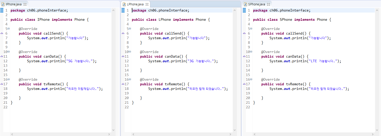Click "public class LPhone implements Phone {" line

pyautogui.click(x=171, y=19)
